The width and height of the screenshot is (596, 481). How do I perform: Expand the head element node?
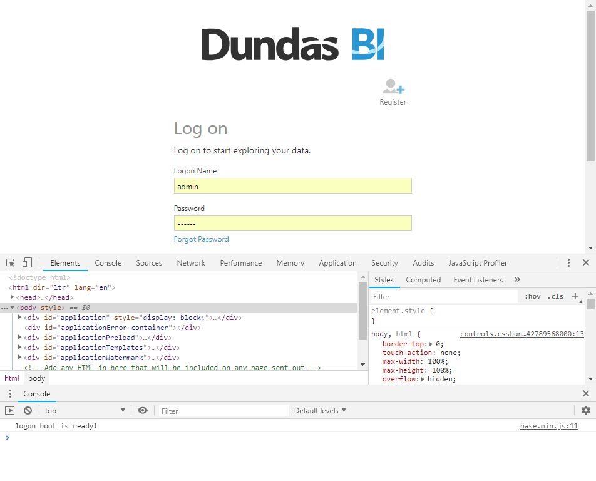[13, 297]
